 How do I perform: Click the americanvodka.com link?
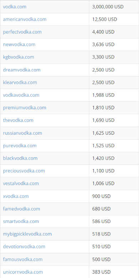pyautogui.click(x=25, y=19)
